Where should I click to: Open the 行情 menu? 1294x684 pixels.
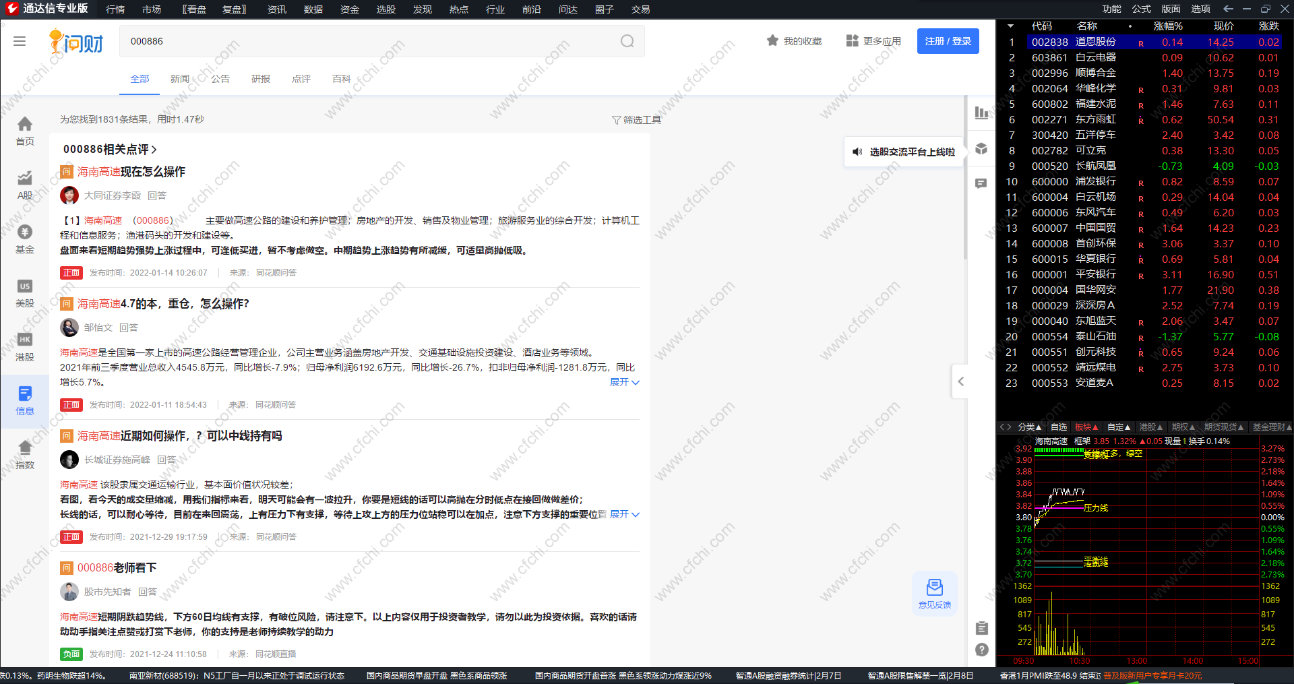point(115,9)
